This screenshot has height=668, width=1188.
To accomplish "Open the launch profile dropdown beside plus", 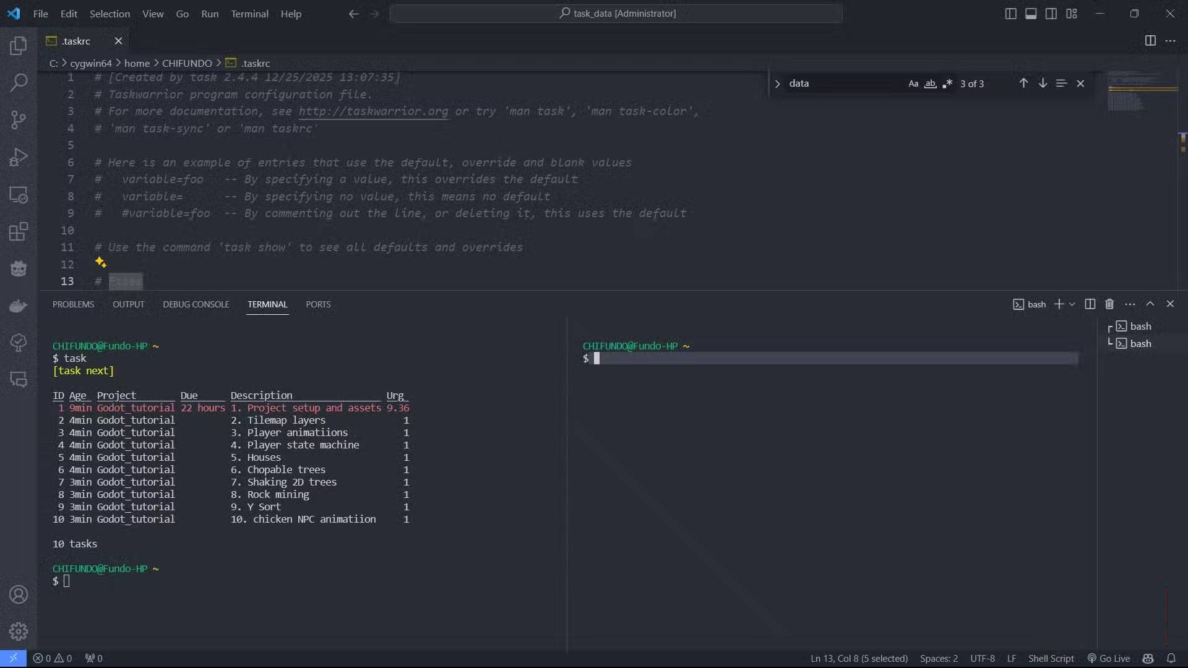I will pyautogui.click(x=1072, y=304).
